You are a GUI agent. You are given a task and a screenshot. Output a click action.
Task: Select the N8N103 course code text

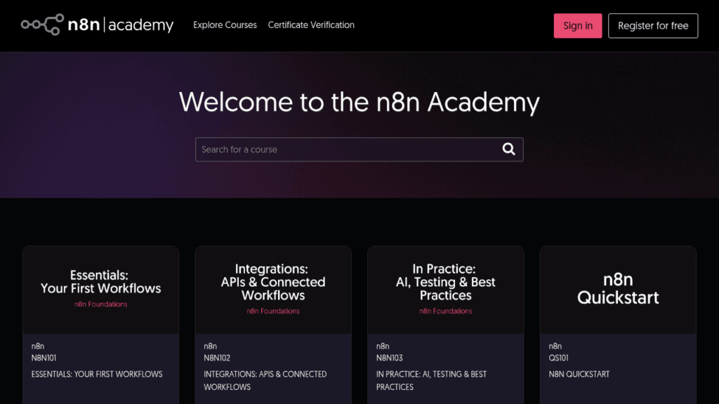pyautogui.click(x=389, y=358)
